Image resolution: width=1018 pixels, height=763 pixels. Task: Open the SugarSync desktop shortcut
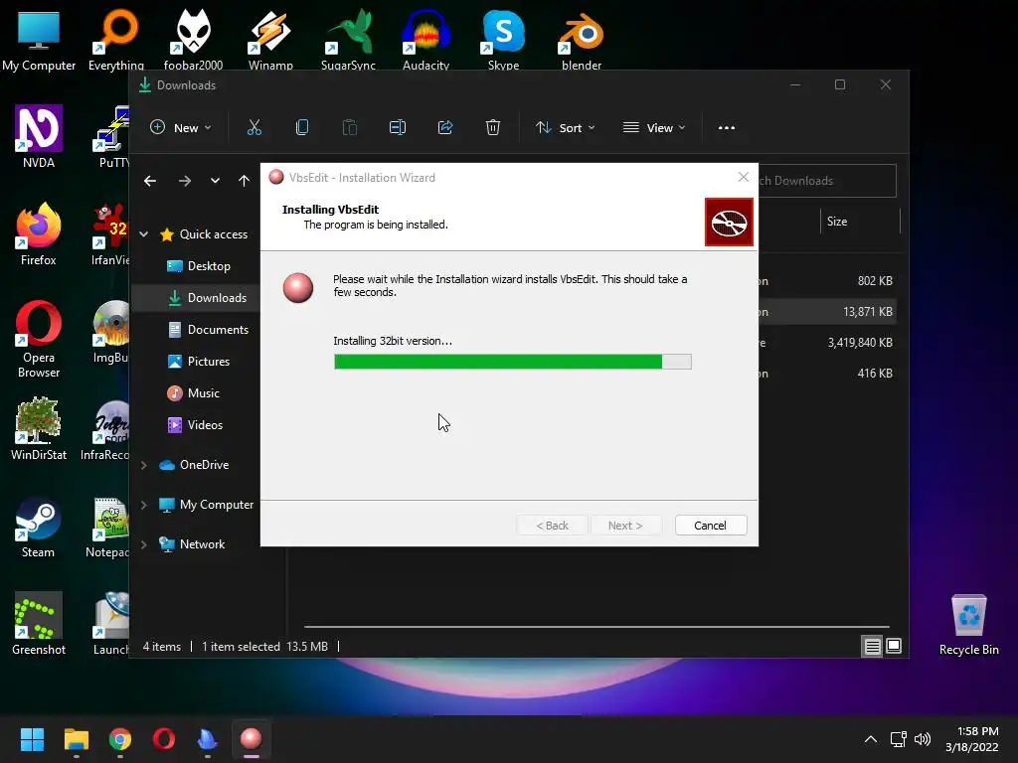tap(349, 40)
